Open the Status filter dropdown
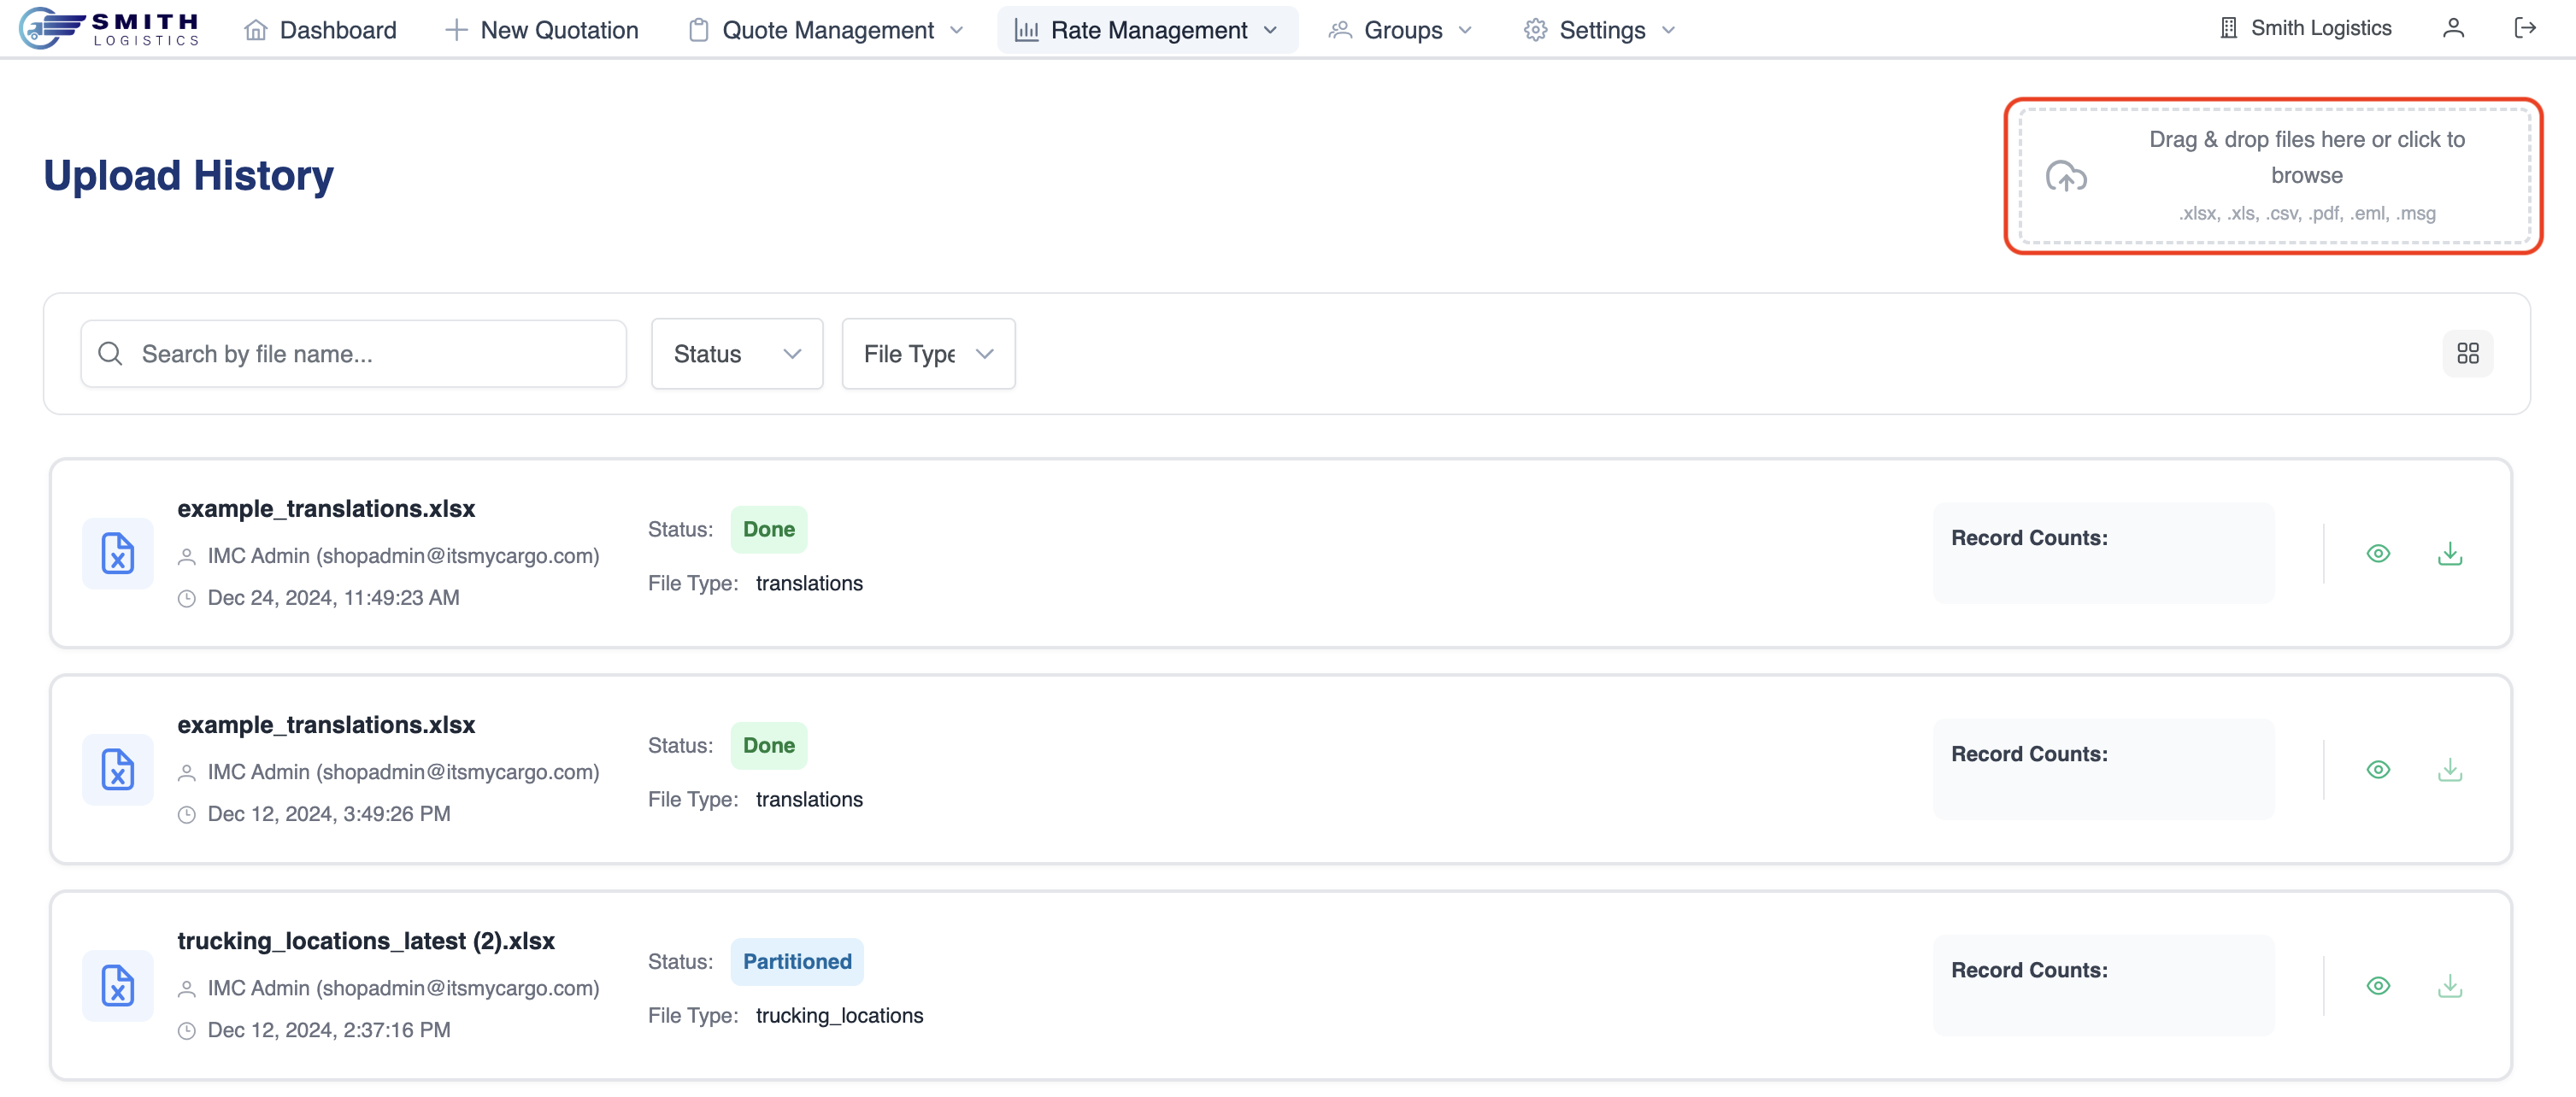 coord(736,354)
